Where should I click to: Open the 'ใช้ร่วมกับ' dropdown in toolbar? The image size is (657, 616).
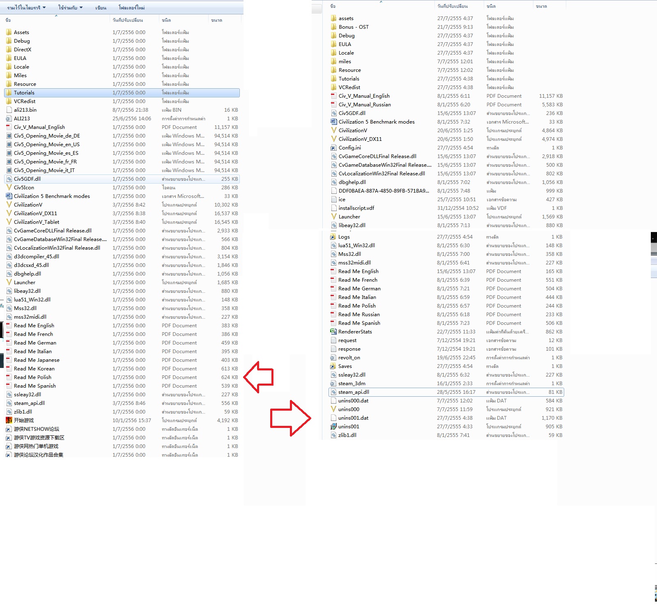(70, 7)
